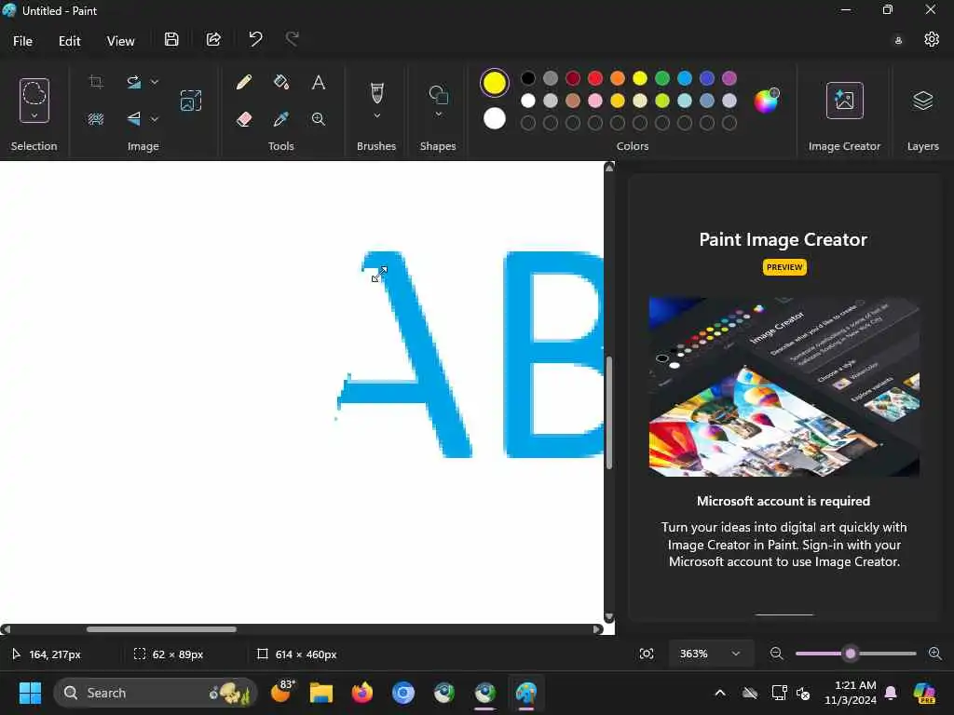
Task: Select the yellow primary Color 1 swatch
Action: 494,83
